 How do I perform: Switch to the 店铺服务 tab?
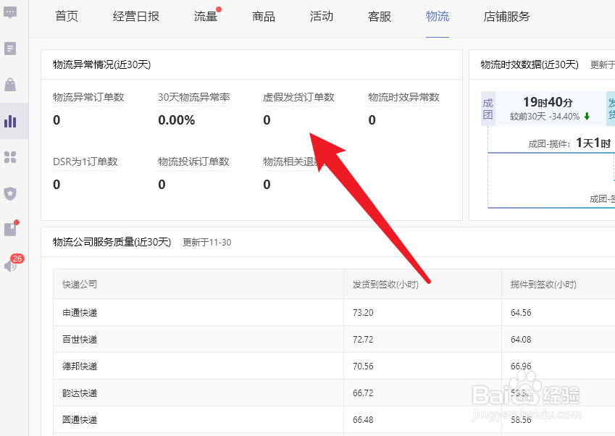(506, 17)
